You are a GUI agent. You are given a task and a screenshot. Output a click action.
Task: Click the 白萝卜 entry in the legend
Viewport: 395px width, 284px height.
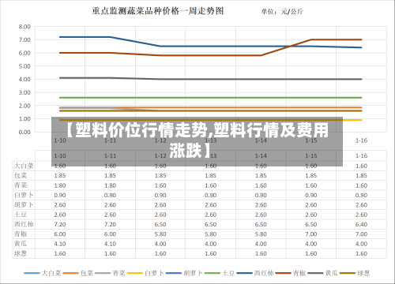click(145, 273)
